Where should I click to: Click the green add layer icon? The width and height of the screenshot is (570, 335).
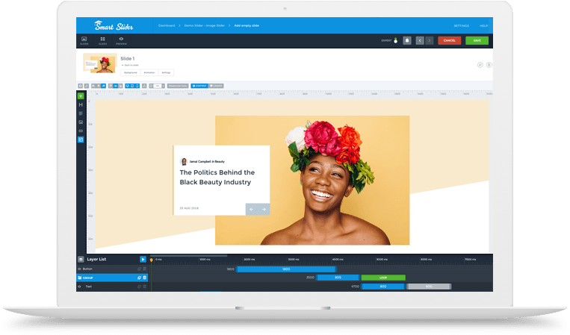[x=81, y=96]
